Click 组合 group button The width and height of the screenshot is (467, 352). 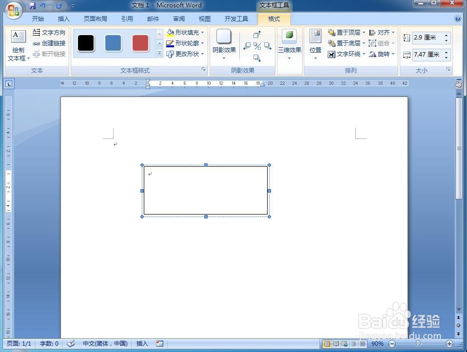(382, 43)
